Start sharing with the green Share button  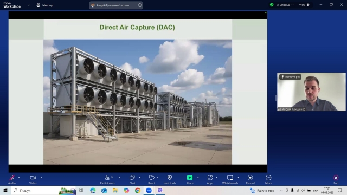(x=190, y=179)
